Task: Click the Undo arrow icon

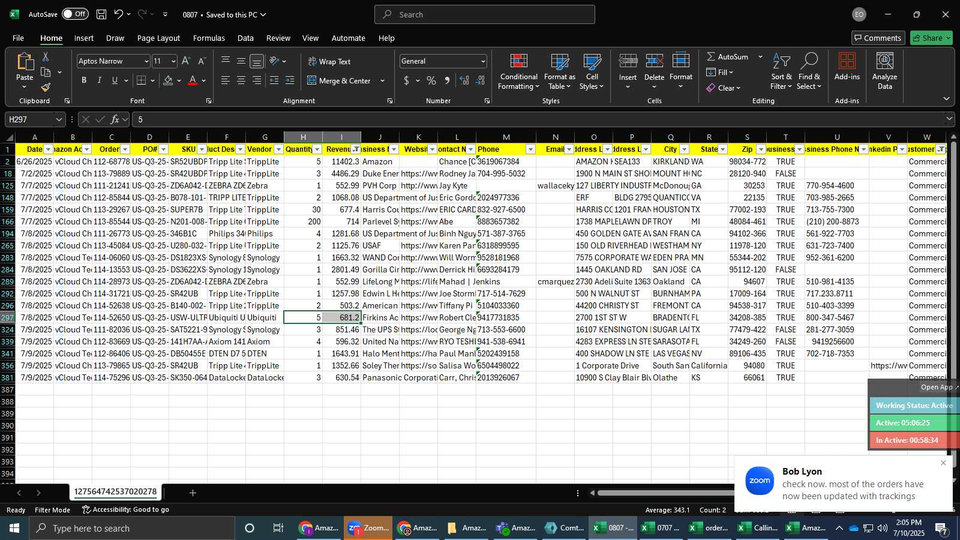Action: tap(118, 14)
